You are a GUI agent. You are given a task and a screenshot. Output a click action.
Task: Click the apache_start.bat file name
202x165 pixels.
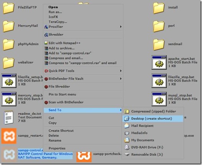click(x=182, y=59)
